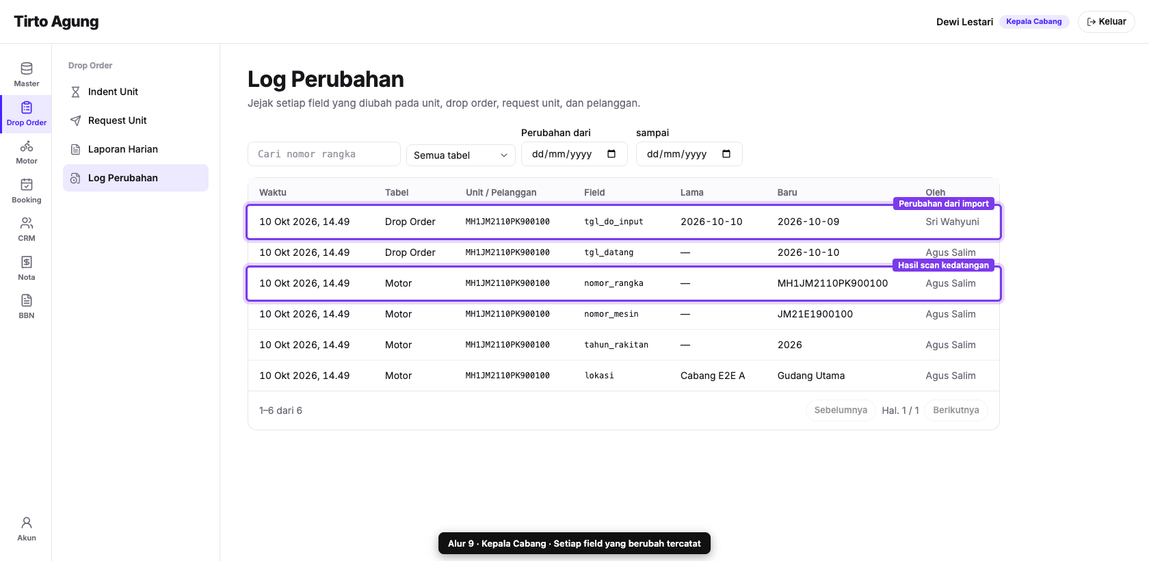The height and width of the screenshot is (561, 1149).
Task: Click the Perubahan dari date field
Action: pos(574,154)
